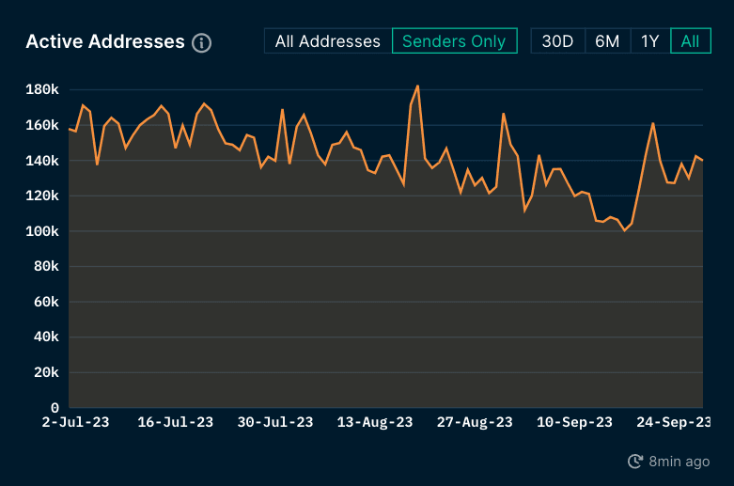Image resolution: width=734 pixels, height=486 pixels.
Task: Click the last data point at the chart's right end
Action: point(702,161)
